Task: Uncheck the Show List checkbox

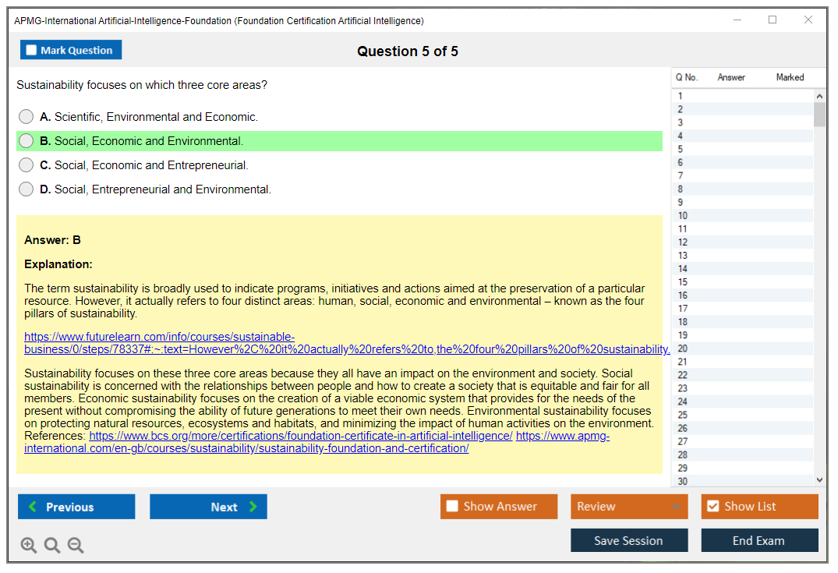Action: click(712, 507)
